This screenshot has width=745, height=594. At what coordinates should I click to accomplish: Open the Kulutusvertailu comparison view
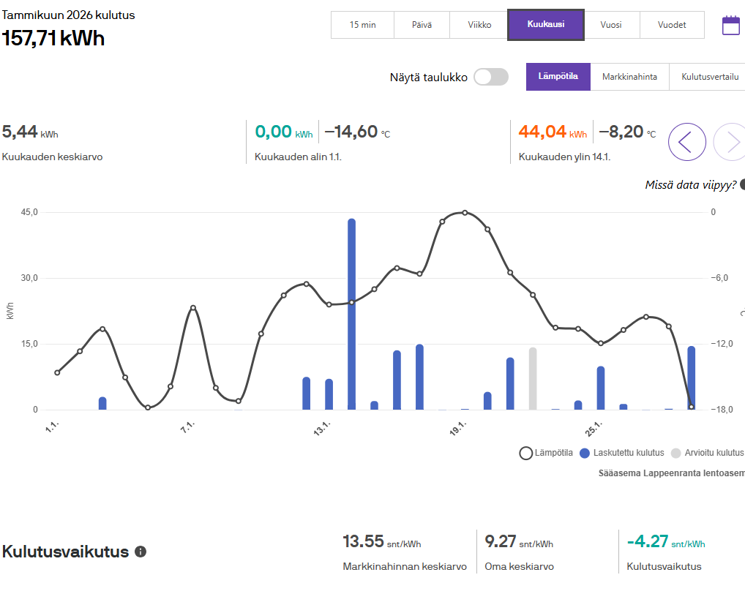[x=709, y=77]
